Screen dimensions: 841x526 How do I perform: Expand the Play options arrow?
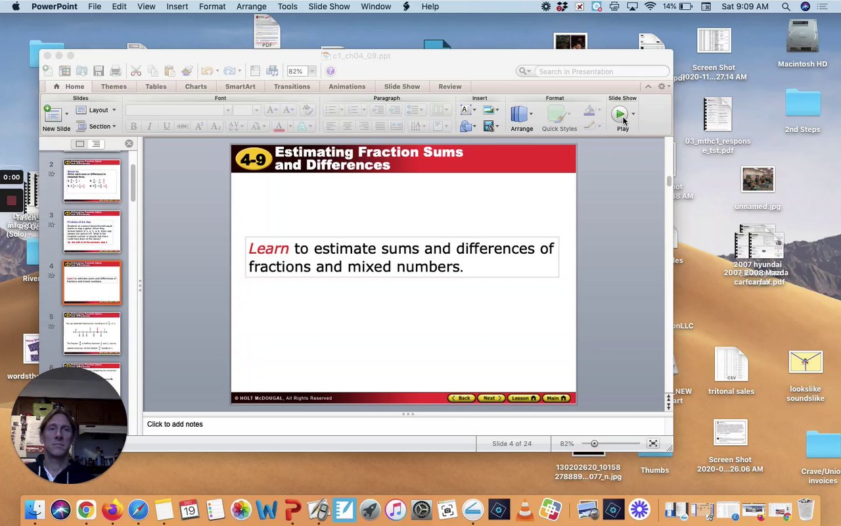[x=633, y=114]
